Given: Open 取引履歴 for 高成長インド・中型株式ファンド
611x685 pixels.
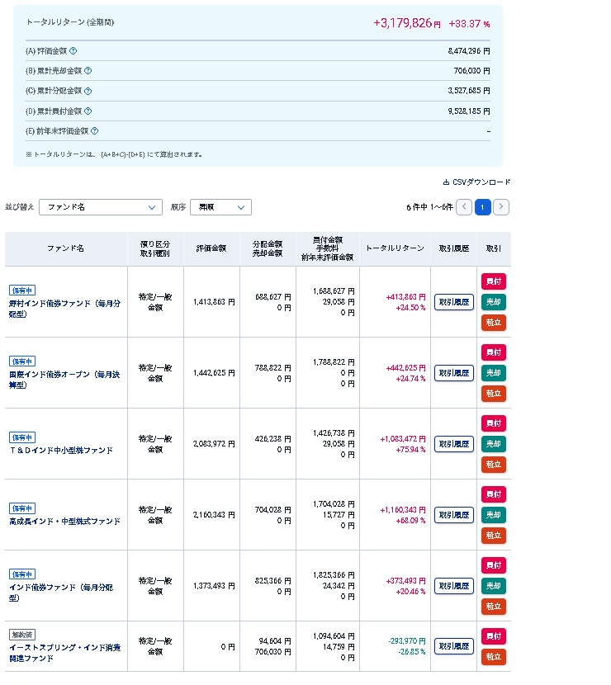Looking at the screenshot, I should click(454, 515).
